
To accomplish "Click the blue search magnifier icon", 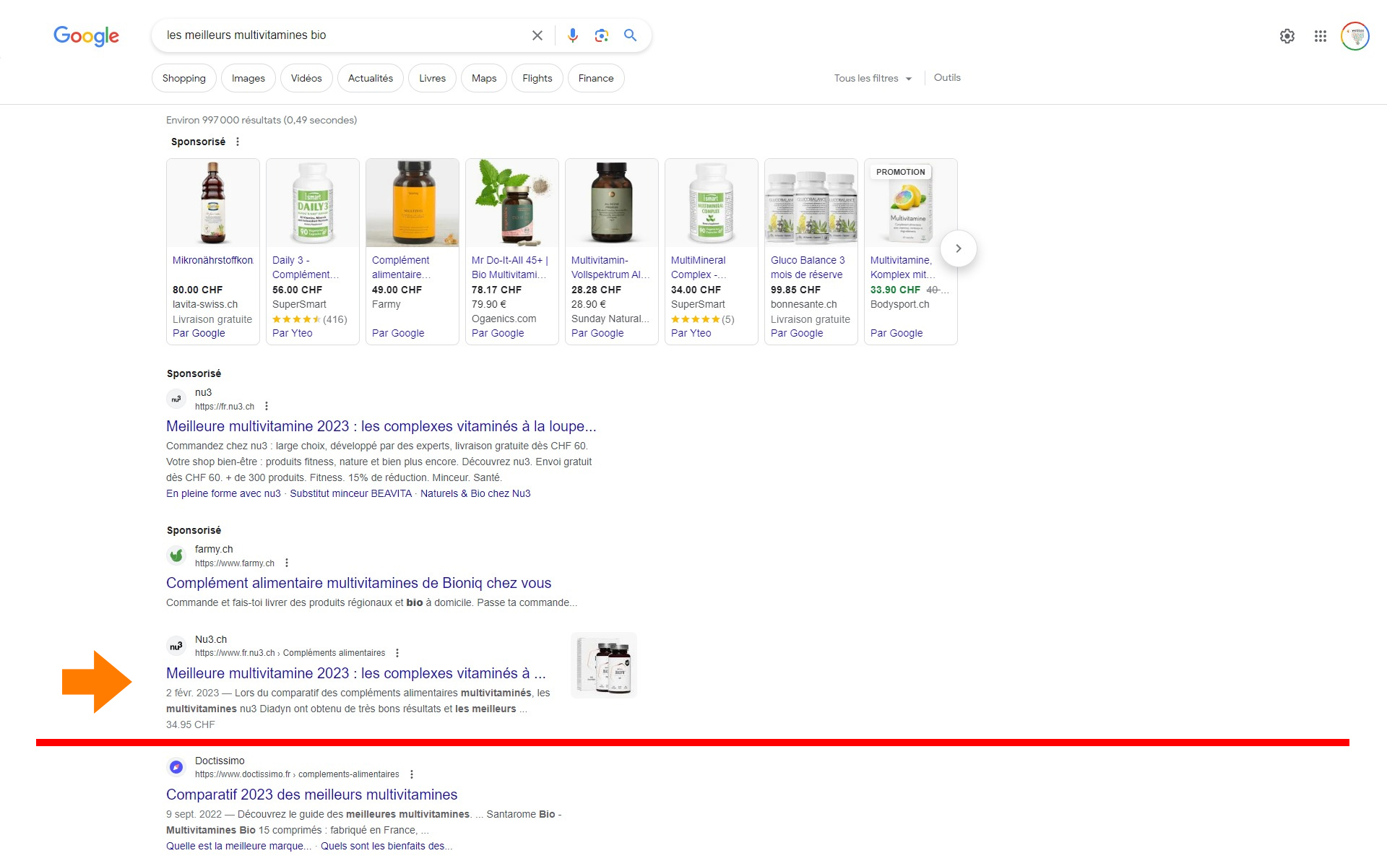I will pos(630,35).
